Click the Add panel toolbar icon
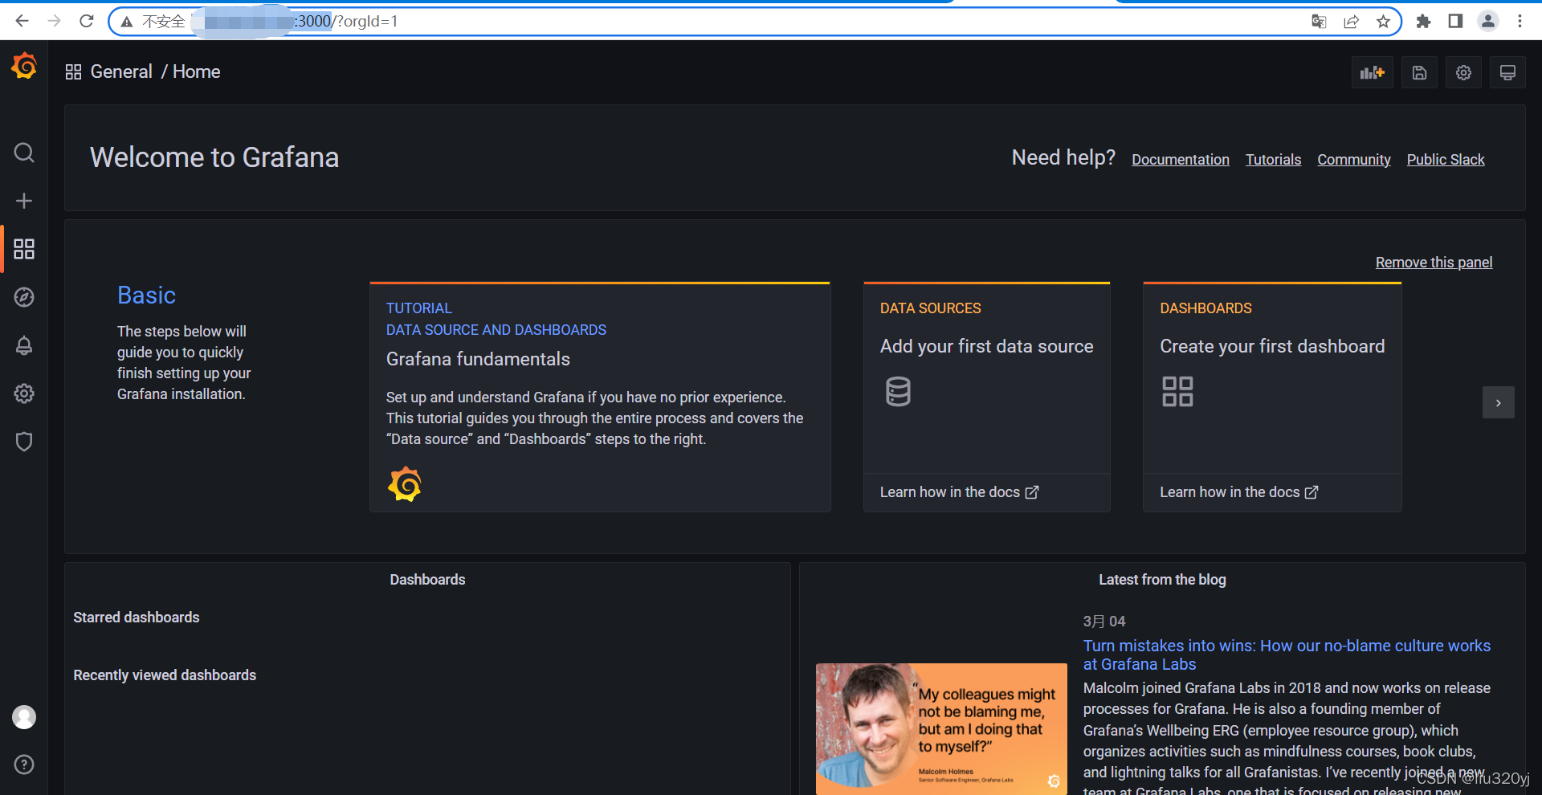The image size is (1542, 795). click(1372, 73)
